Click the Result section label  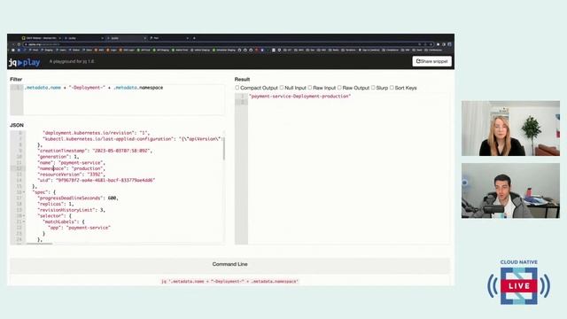pos(242,79)
